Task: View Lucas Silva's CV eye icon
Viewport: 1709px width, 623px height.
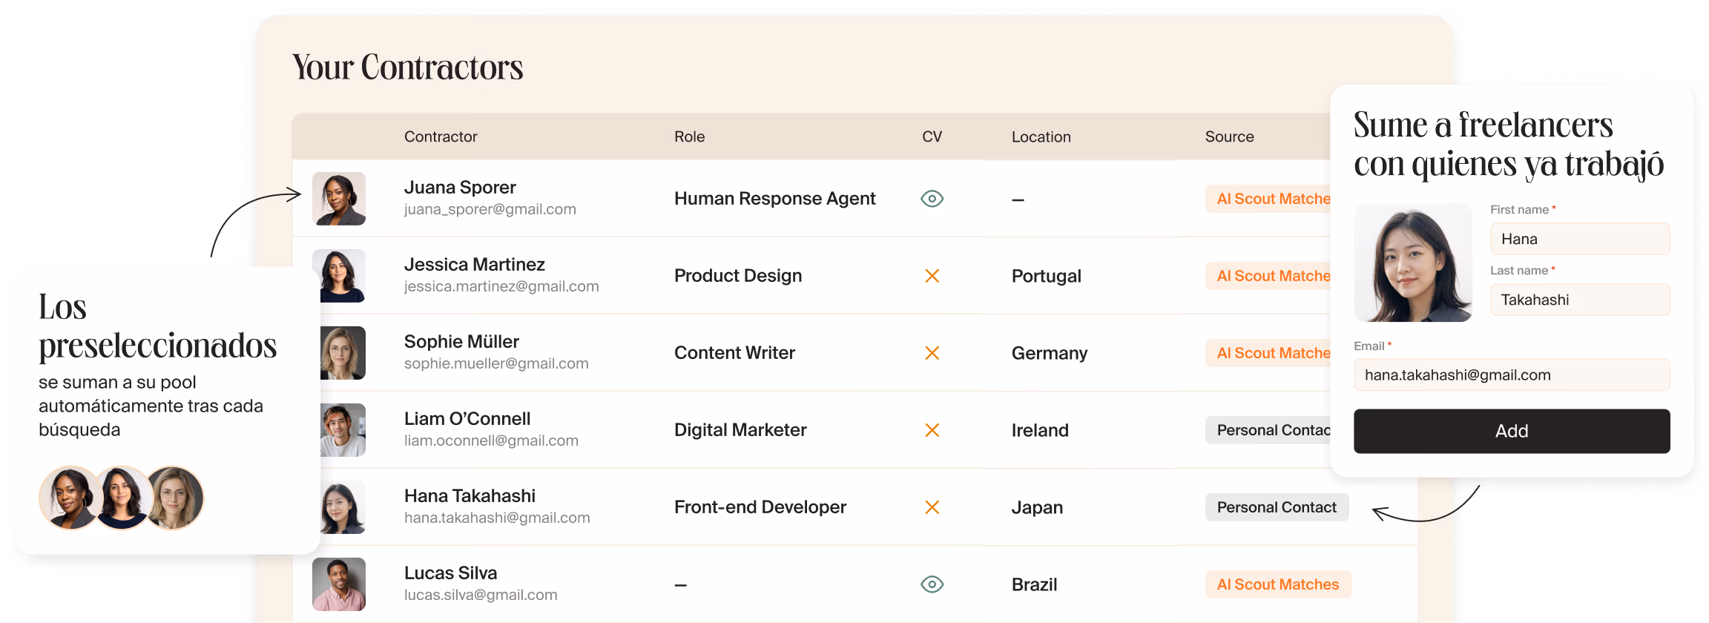Action: click(932, 584)
